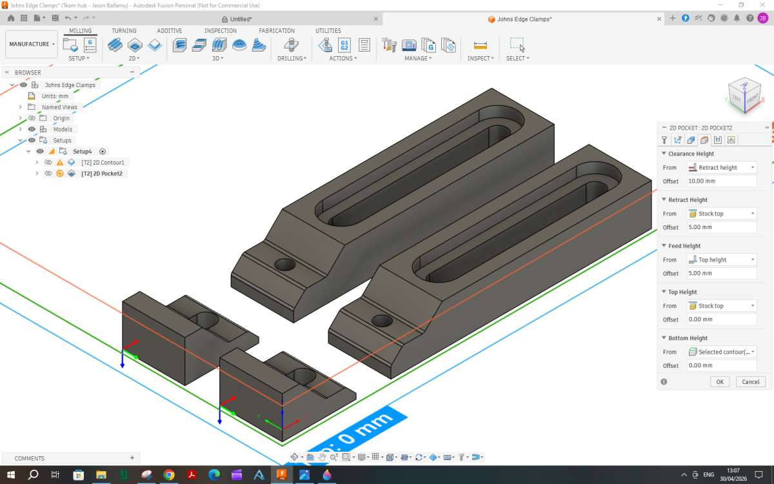Screen dimensions: 774x484
Task: Open the Tool Library icon
Action: click(389, 45)
